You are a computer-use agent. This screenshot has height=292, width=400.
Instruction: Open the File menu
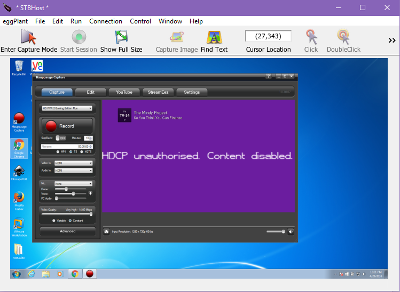[x=40, y=21]
